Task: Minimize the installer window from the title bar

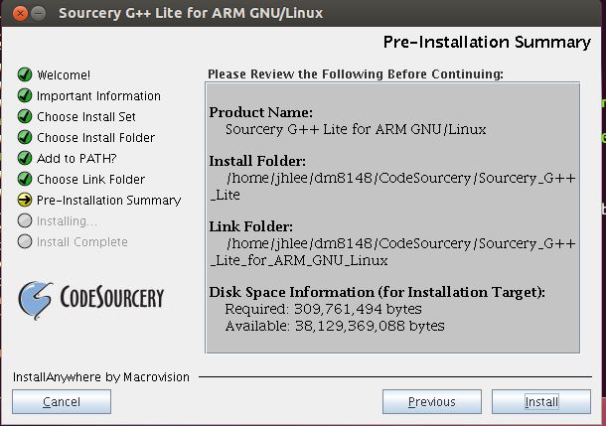Action: click(36, 14)
